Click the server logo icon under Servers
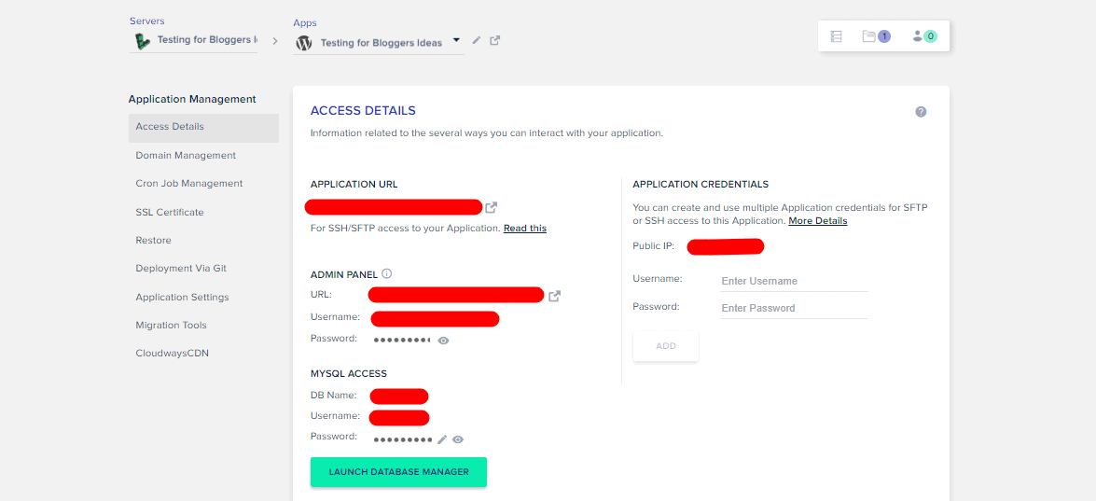 (x=141, y=41)
